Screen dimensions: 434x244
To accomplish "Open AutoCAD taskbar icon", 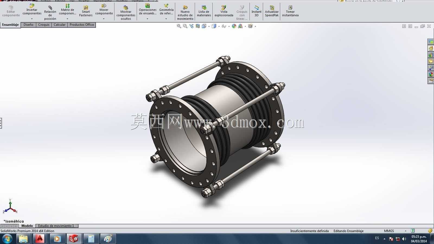I will pos(40,239).
